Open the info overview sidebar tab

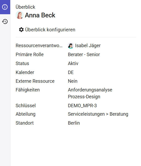[5, 7]
